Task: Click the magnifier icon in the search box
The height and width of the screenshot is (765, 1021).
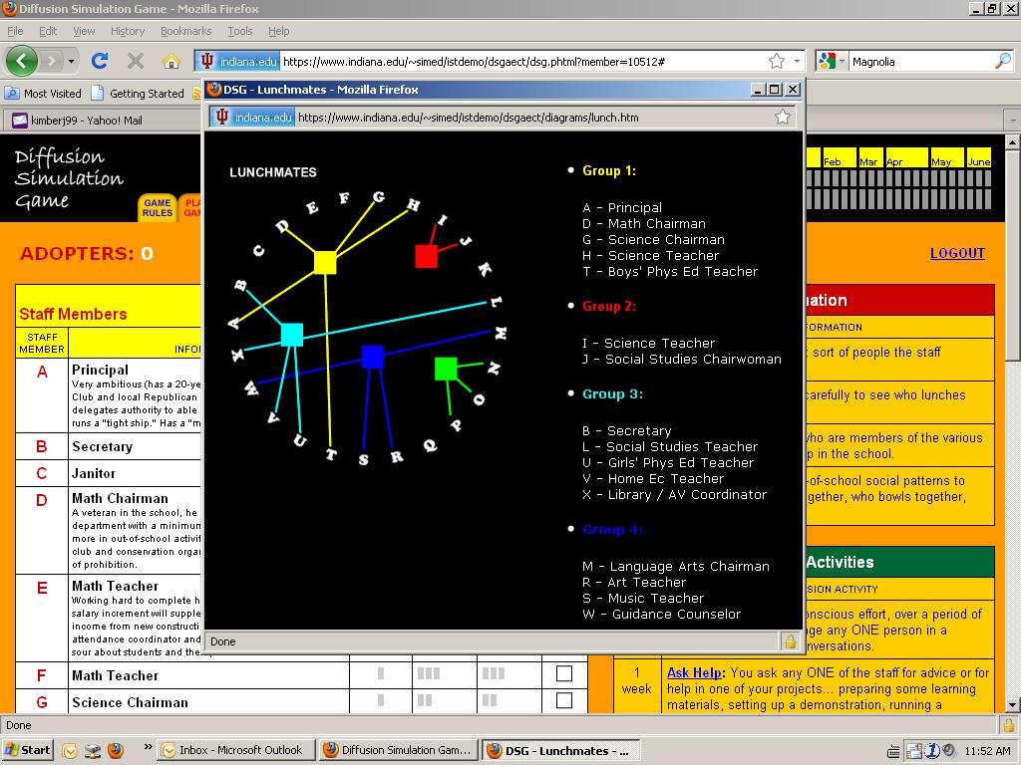Action: click(1002, 62)
